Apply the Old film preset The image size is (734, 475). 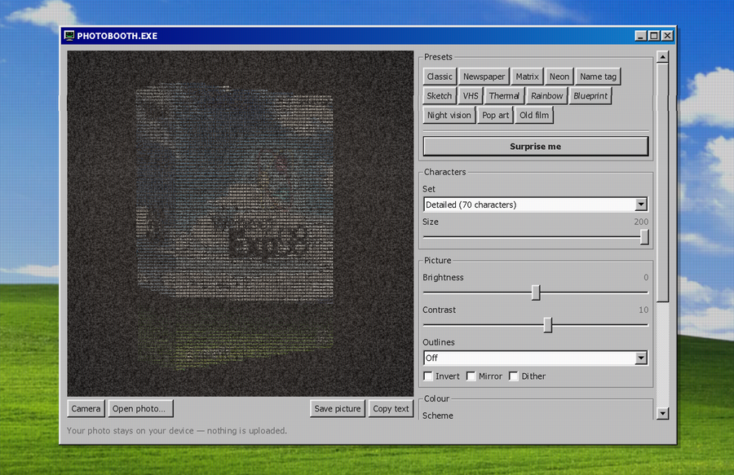pyautogui.click(x=534, y=115)
